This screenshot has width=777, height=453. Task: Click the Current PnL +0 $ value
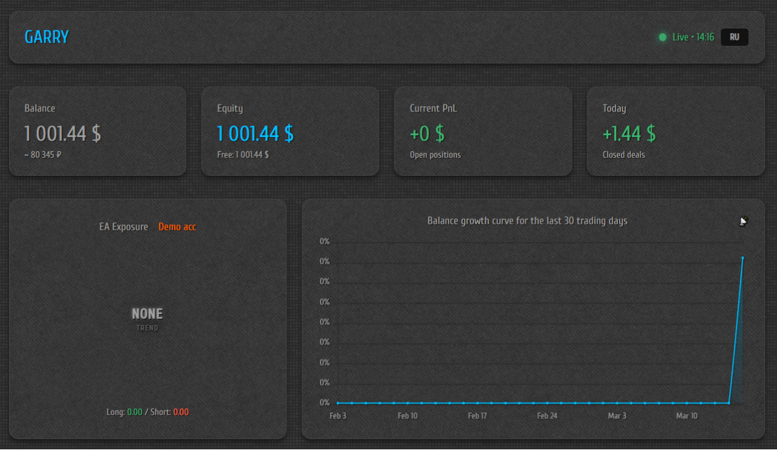click(x=427, y=133)
